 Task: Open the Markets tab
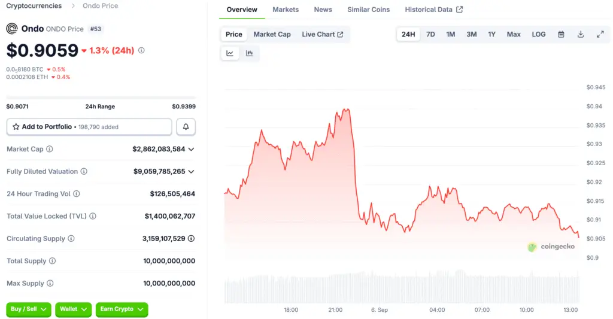click(286, 10)
